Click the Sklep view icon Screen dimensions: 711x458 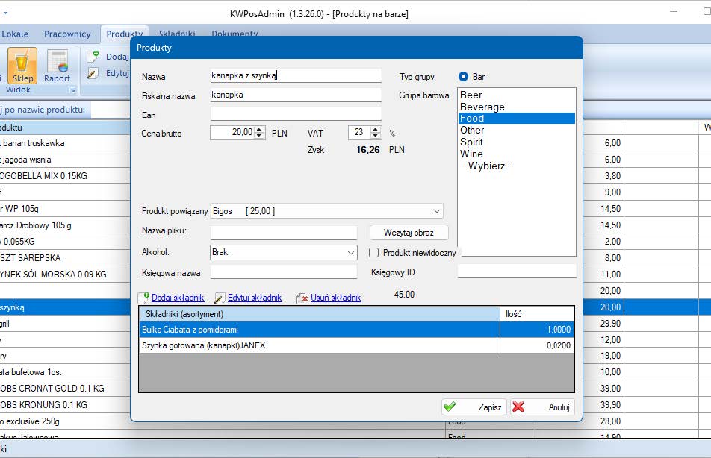tap(22, 64)
